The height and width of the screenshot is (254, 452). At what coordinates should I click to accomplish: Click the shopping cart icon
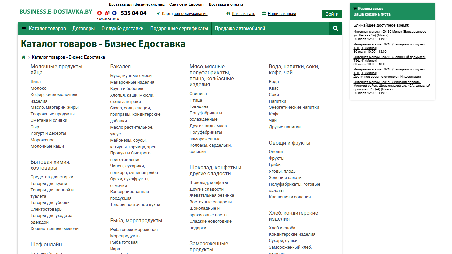tap(355, 9)
